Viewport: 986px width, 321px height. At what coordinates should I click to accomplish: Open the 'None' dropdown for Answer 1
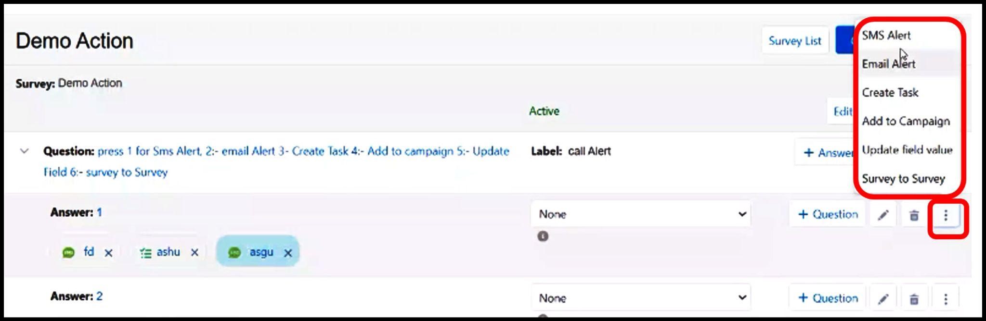(x=640, y=214)
